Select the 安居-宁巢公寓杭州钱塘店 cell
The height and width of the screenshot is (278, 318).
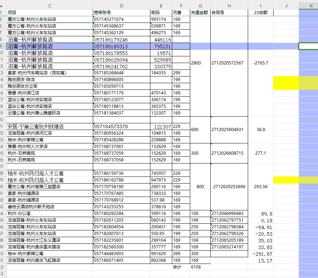pos(50,126)
